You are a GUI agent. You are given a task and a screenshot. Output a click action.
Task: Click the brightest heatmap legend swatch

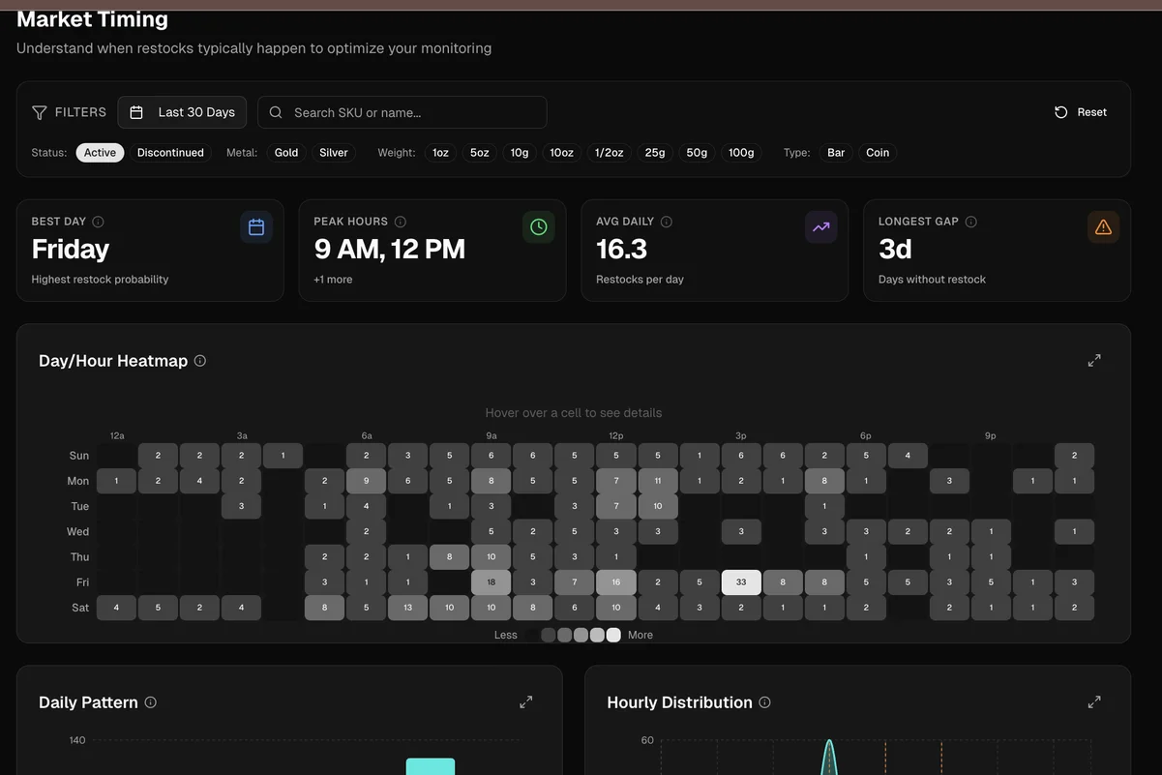pyautogui.click(x=613, y=636)
